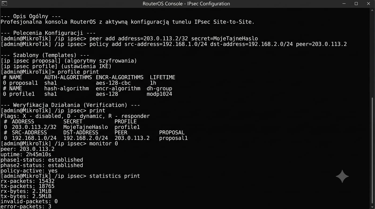Maximize the RouterOS Console window
Image resolution: width=375 pixels, height=209 pixels.
pos(356,3)
